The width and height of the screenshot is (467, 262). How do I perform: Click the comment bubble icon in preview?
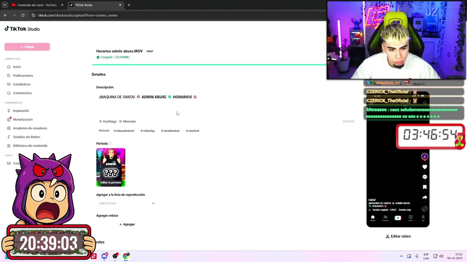tap(425, 177)
